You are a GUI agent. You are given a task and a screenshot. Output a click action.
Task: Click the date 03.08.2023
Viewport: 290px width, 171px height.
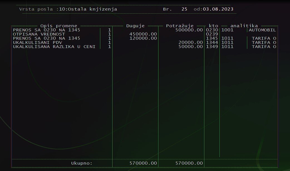(218, 9)
